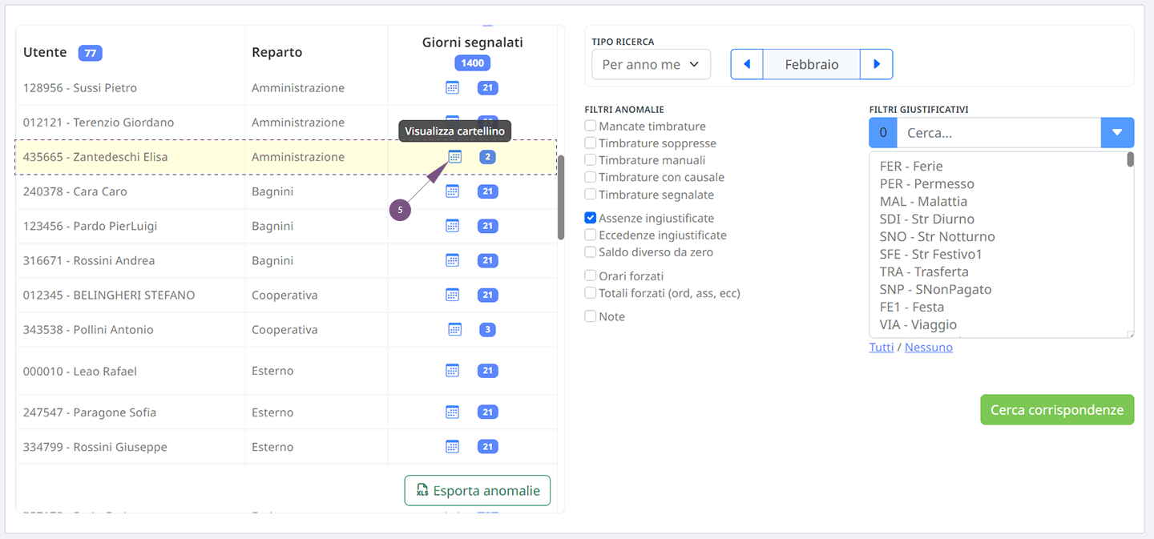Screen dimensions: 1154x539
Task: Click Reparto column header
Action: coord(277,52)
